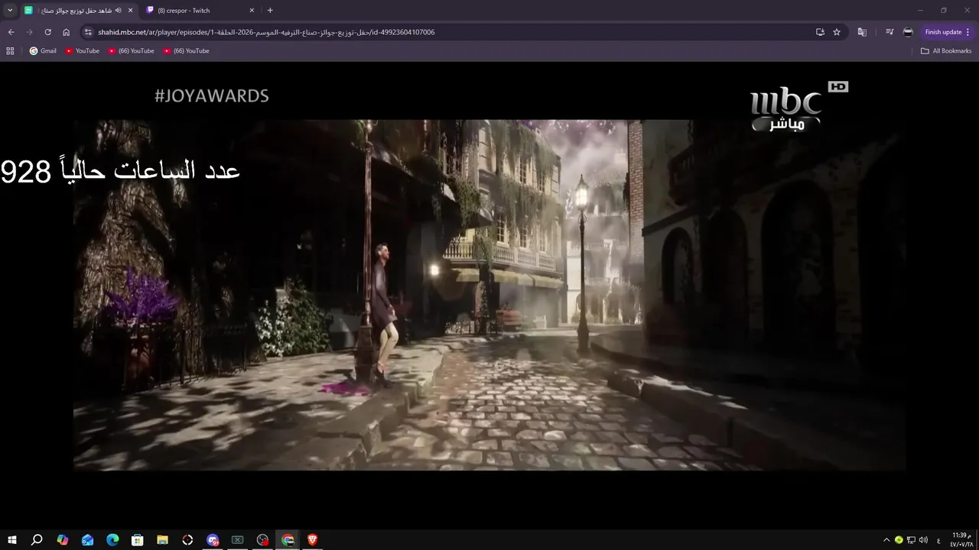Open the tab search dropdown arrow
This screenshot has width=979, height=550.
coord(10,10)
